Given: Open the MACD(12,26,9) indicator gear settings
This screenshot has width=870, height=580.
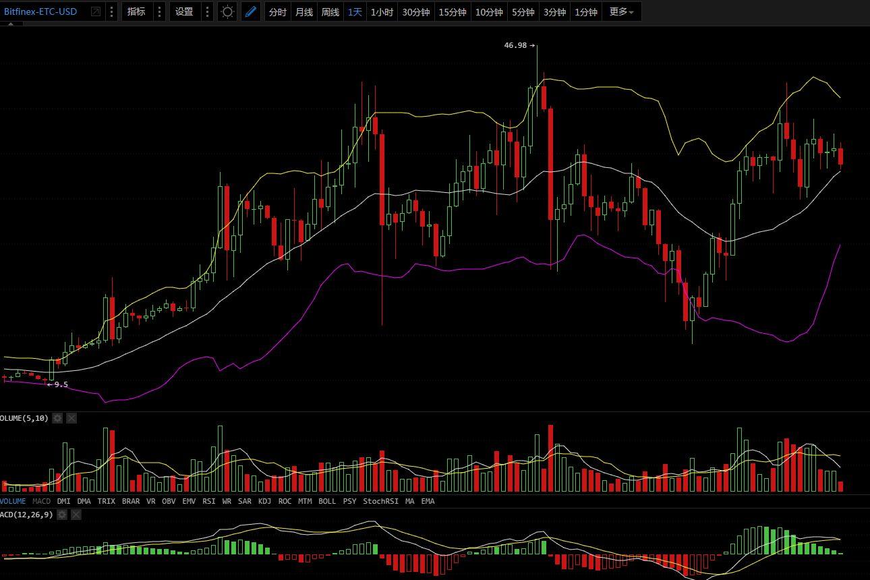Looking at the screenshot, I should pos(62,515).
